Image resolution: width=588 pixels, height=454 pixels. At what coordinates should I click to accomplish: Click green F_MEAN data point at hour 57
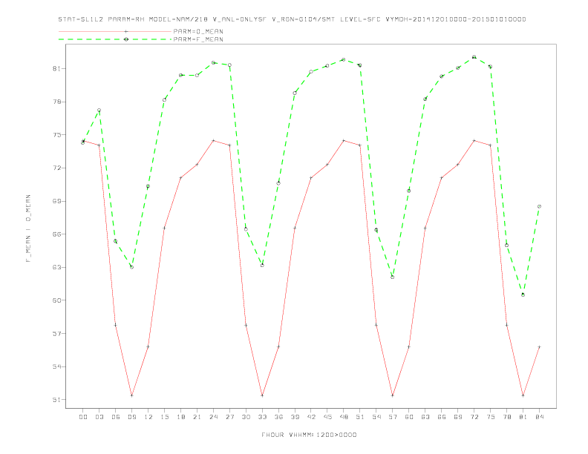coord(393,277)
